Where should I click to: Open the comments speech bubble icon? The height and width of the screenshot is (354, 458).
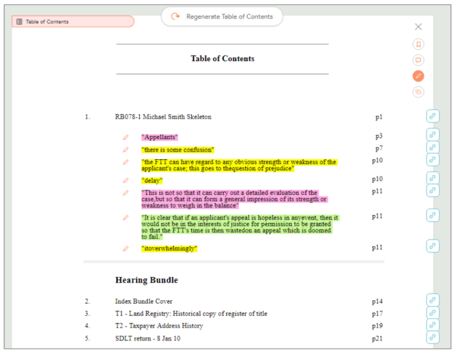(x=418, y=60)
